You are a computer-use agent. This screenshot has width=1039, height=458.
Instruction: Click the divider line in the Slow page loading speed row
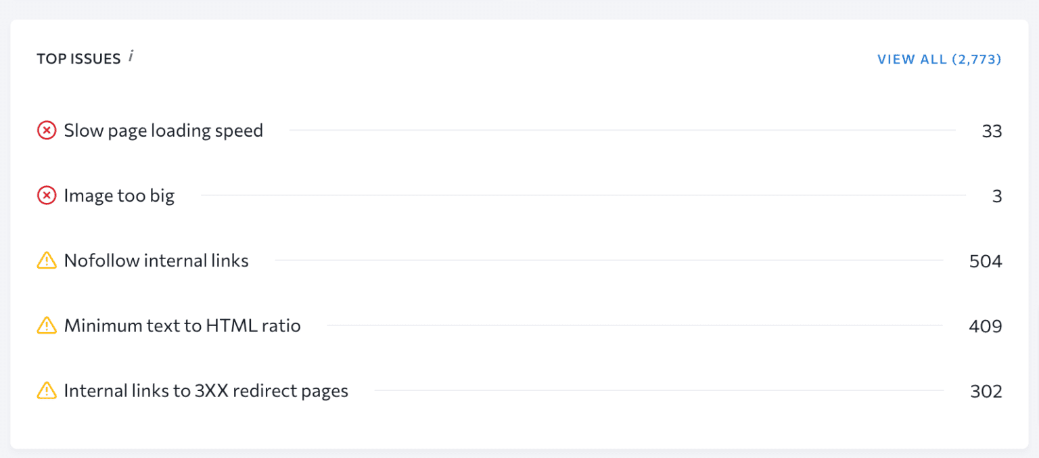[622, 131]
